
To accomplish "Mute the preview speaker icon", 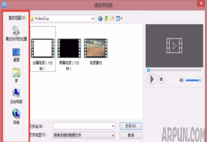I will tap(182, 80).
